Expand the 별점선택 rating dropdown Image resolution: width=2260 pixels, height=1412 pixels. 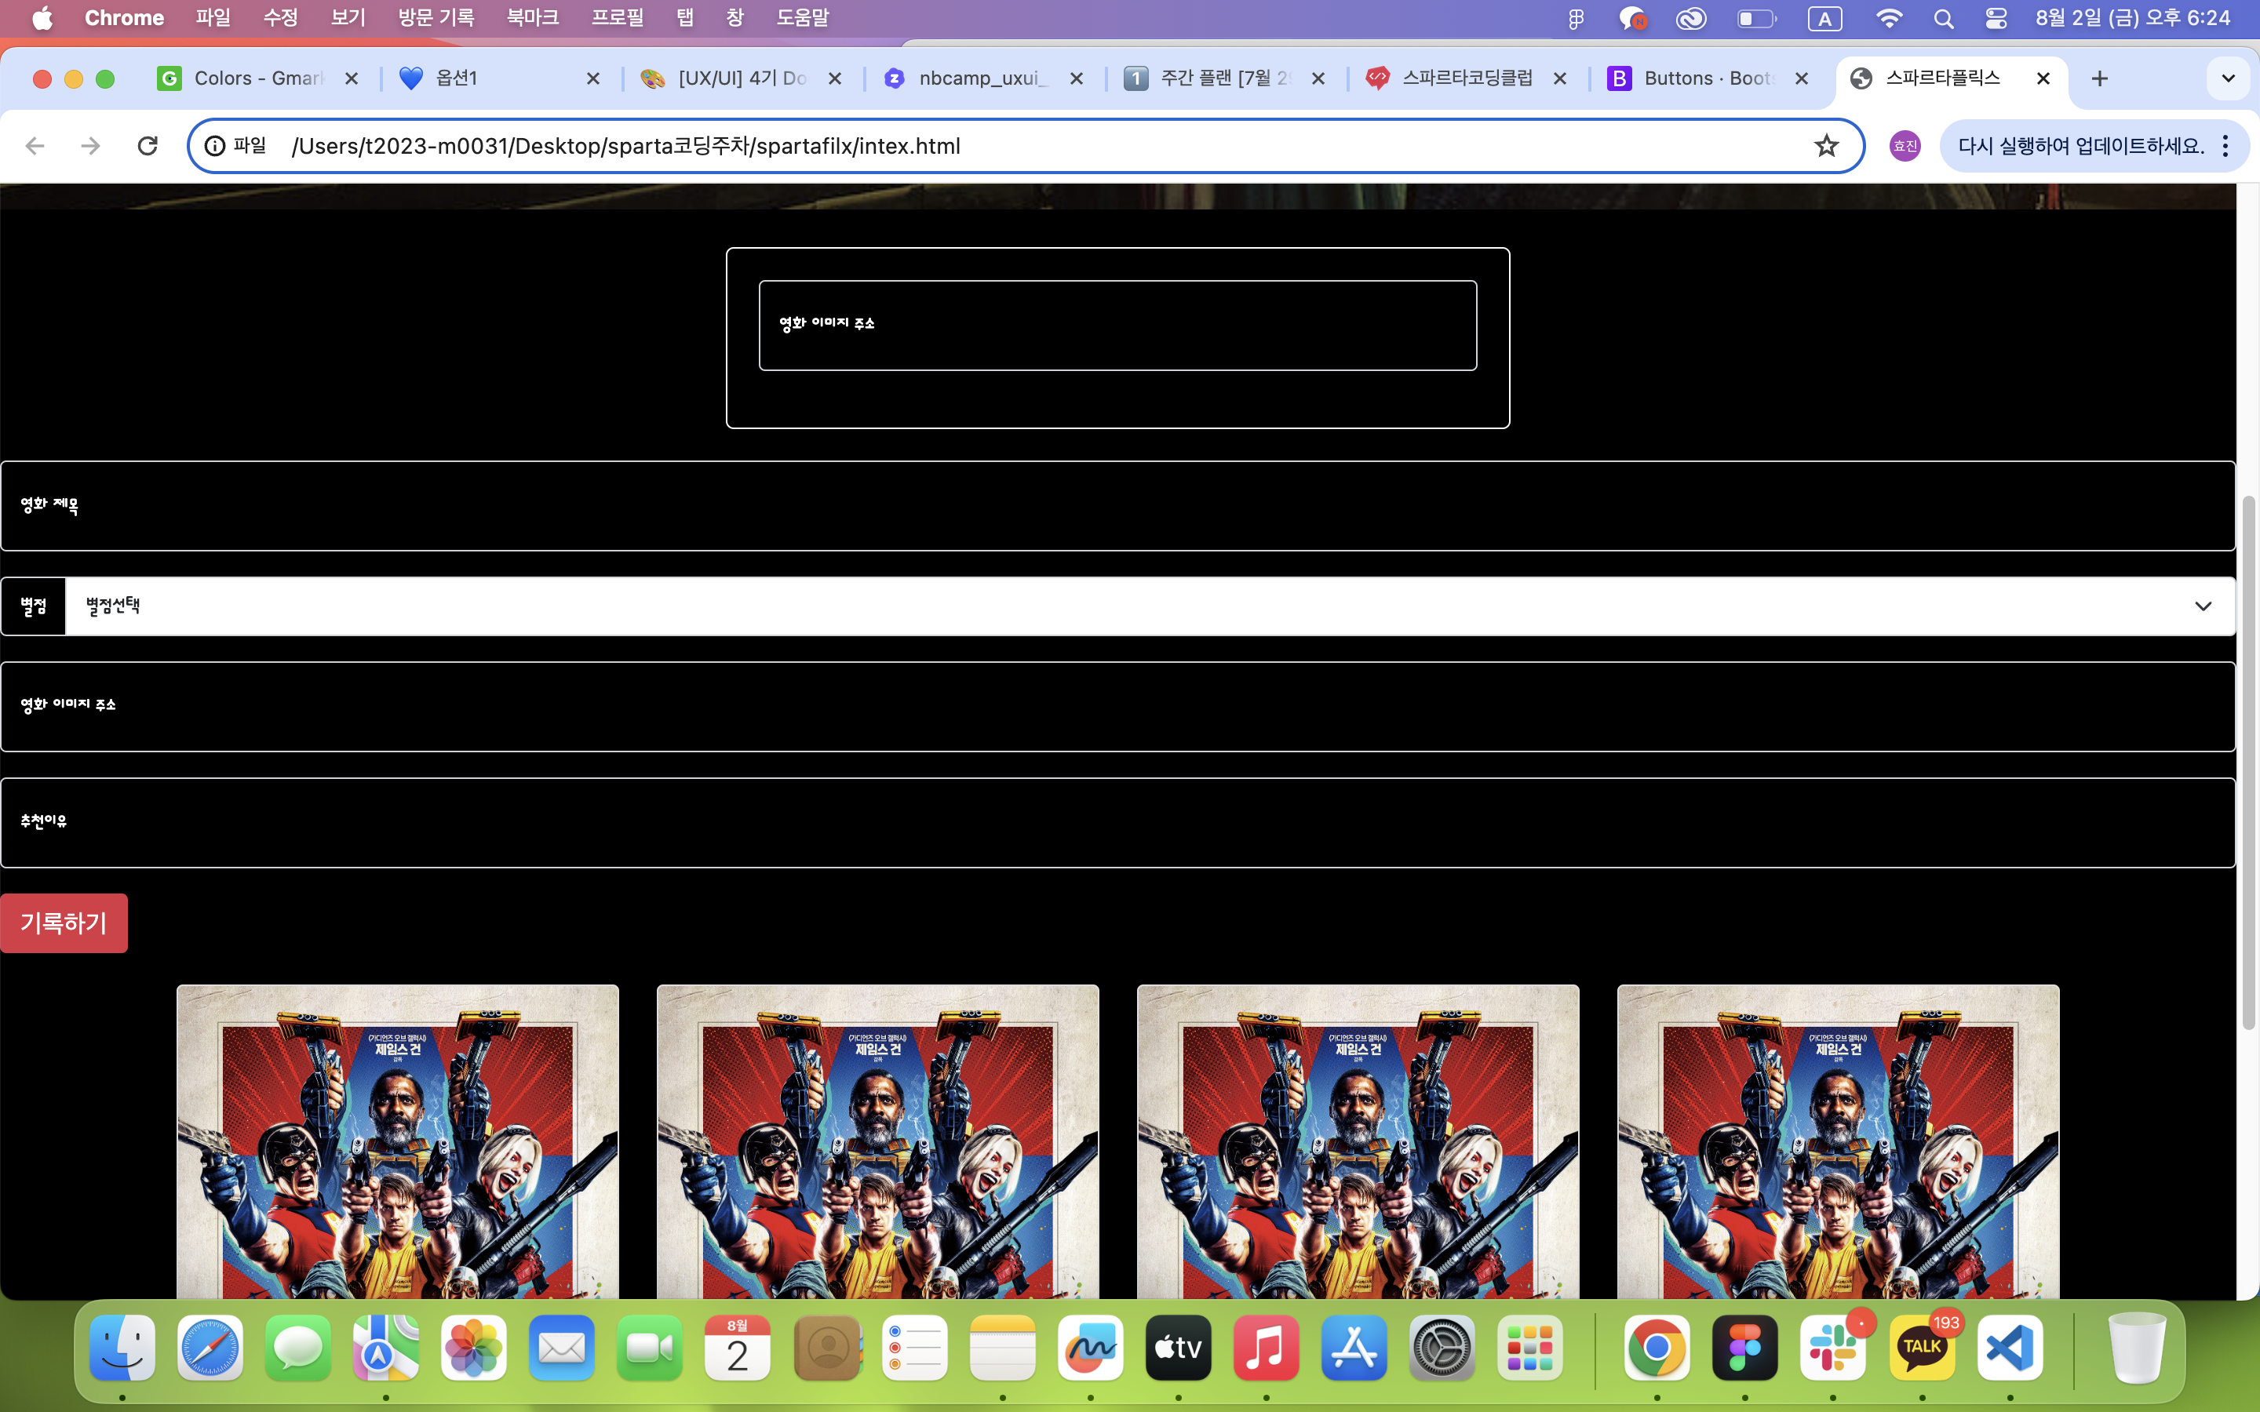tap(1150, 606)
